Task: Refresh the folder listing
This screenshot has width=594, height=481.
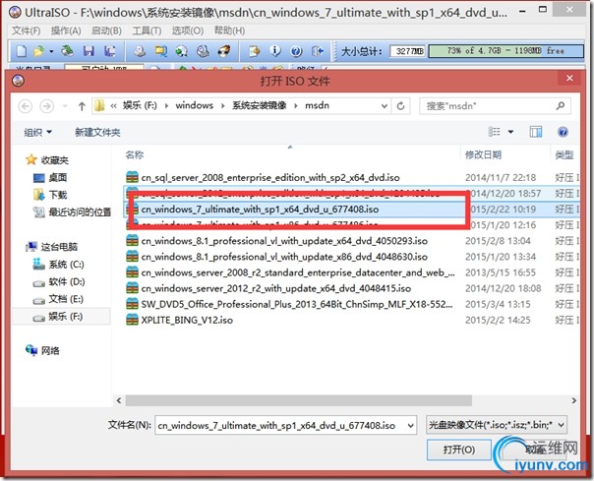Action: click(x=401, y=106)
